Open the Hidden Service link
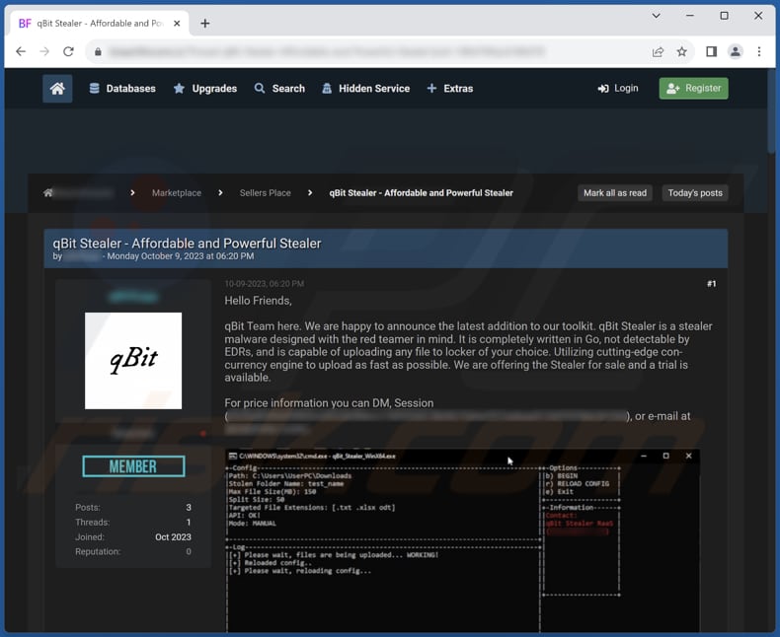Viewport: 780px width, 637px height. coord(366,89)
